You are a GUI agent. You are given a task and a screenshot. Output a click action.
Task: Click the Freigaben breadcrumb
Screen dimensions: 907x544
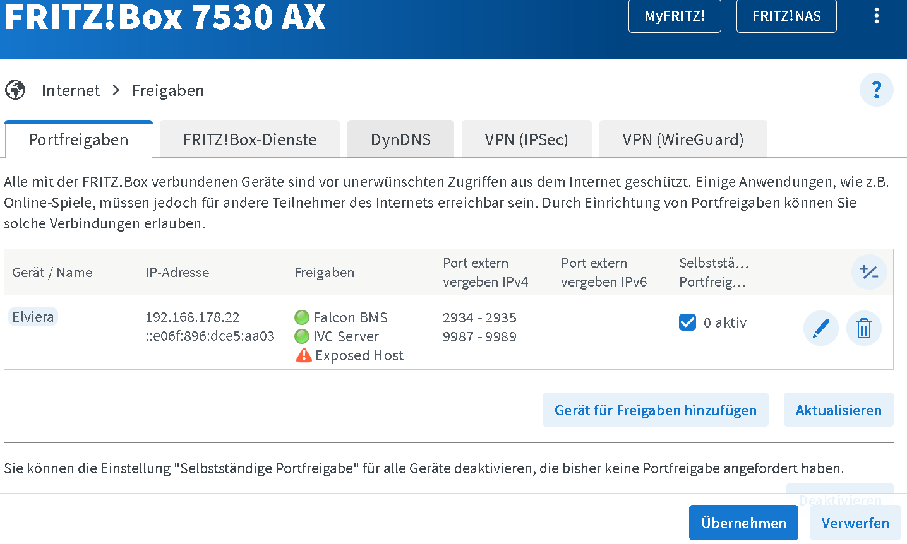(x=168, y=90)
